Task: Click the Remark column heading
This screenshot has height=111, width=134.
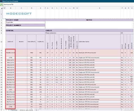Action: [x=21, y=42]
